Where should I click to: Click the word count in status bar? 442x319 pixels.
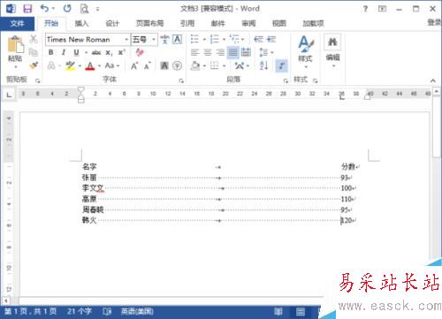pyautogui.click(x=79, y=311)
